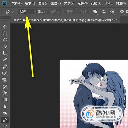
Task: Open the 图像(I) menu
Action: point(43,3)
